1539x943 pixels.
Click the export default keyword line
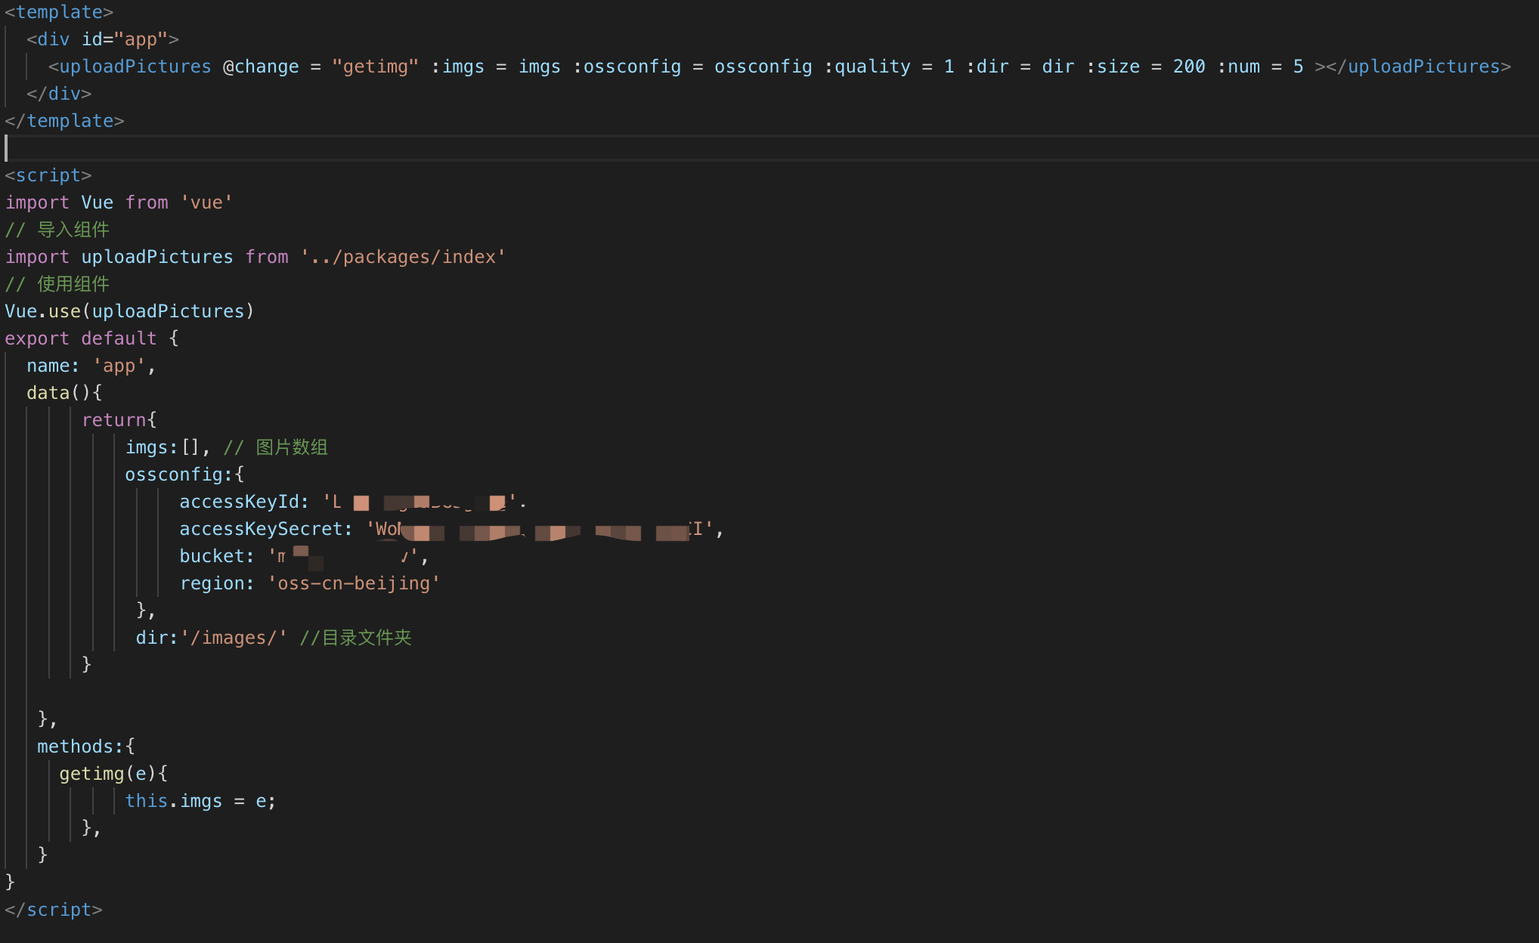click(x=91, y=339)
